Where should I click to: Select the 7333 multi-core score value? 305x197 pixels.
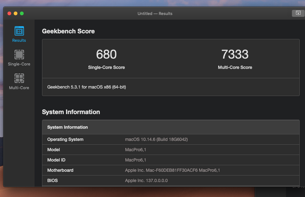(235, 54)
